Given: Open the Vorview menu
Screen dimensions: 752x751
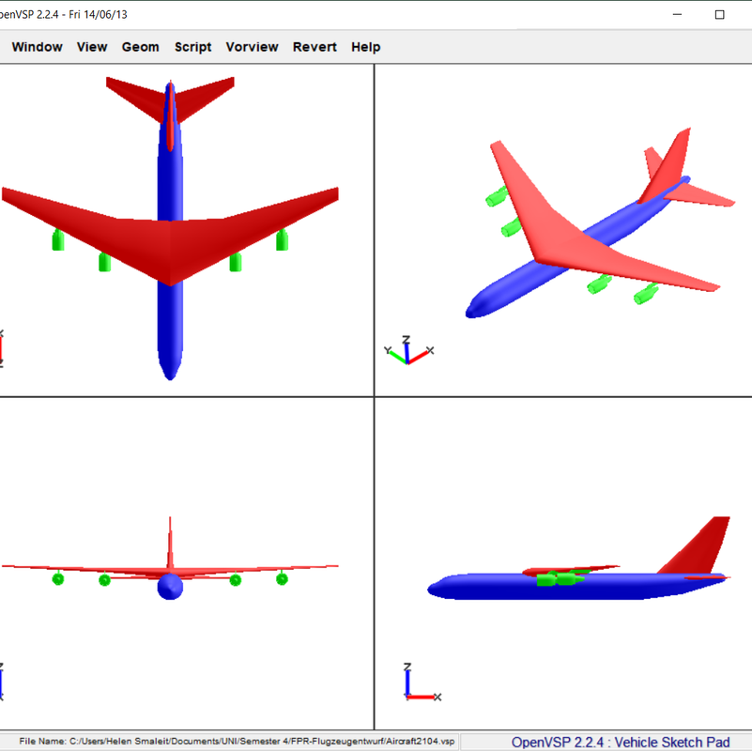Looking at the screenshot, I should pos(253,47).
